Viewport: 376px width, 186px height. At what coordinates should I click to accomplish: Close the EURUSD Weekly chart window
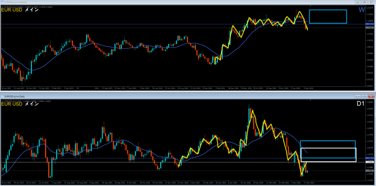point(371,2)
